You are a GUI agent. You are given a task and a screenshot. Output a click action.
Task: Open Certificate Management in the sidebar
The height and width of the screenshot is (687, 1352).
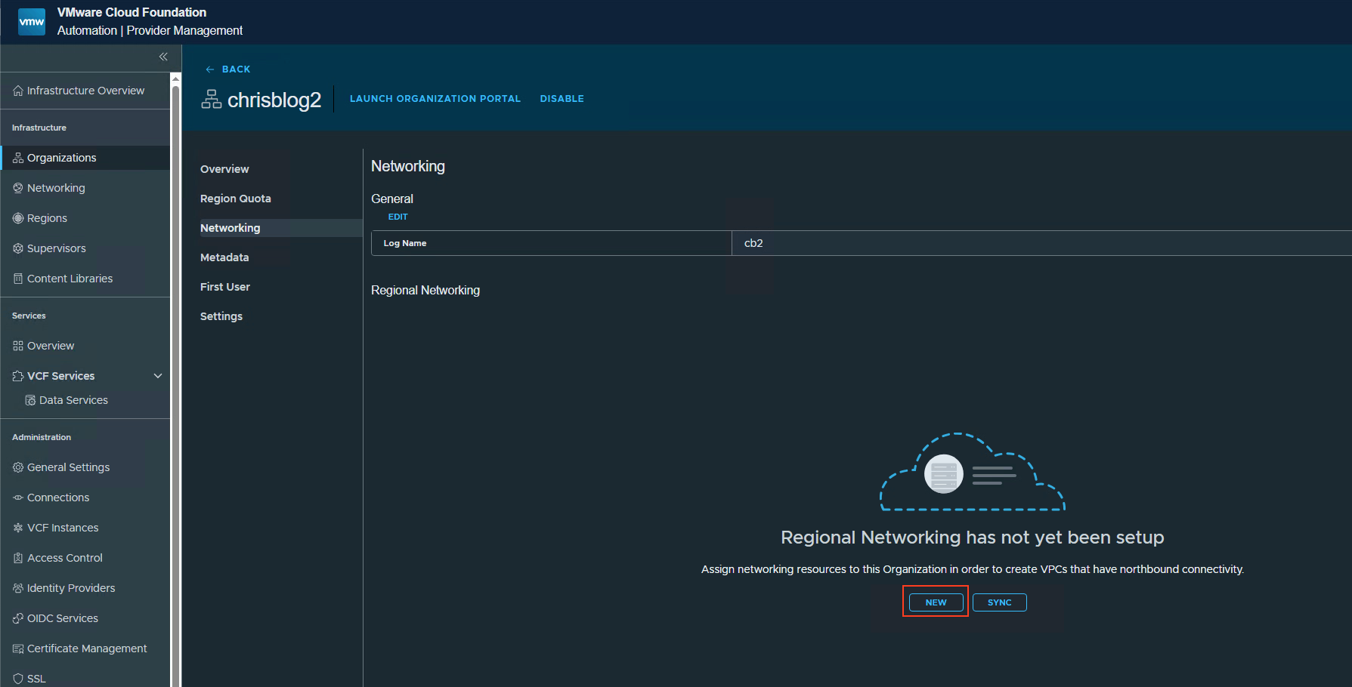pos(85,648)
